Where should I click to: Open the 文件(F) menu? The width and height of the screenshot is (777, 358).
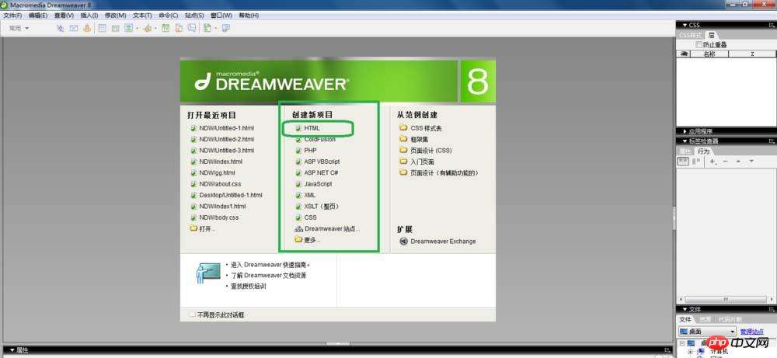(x=12, y=16)
